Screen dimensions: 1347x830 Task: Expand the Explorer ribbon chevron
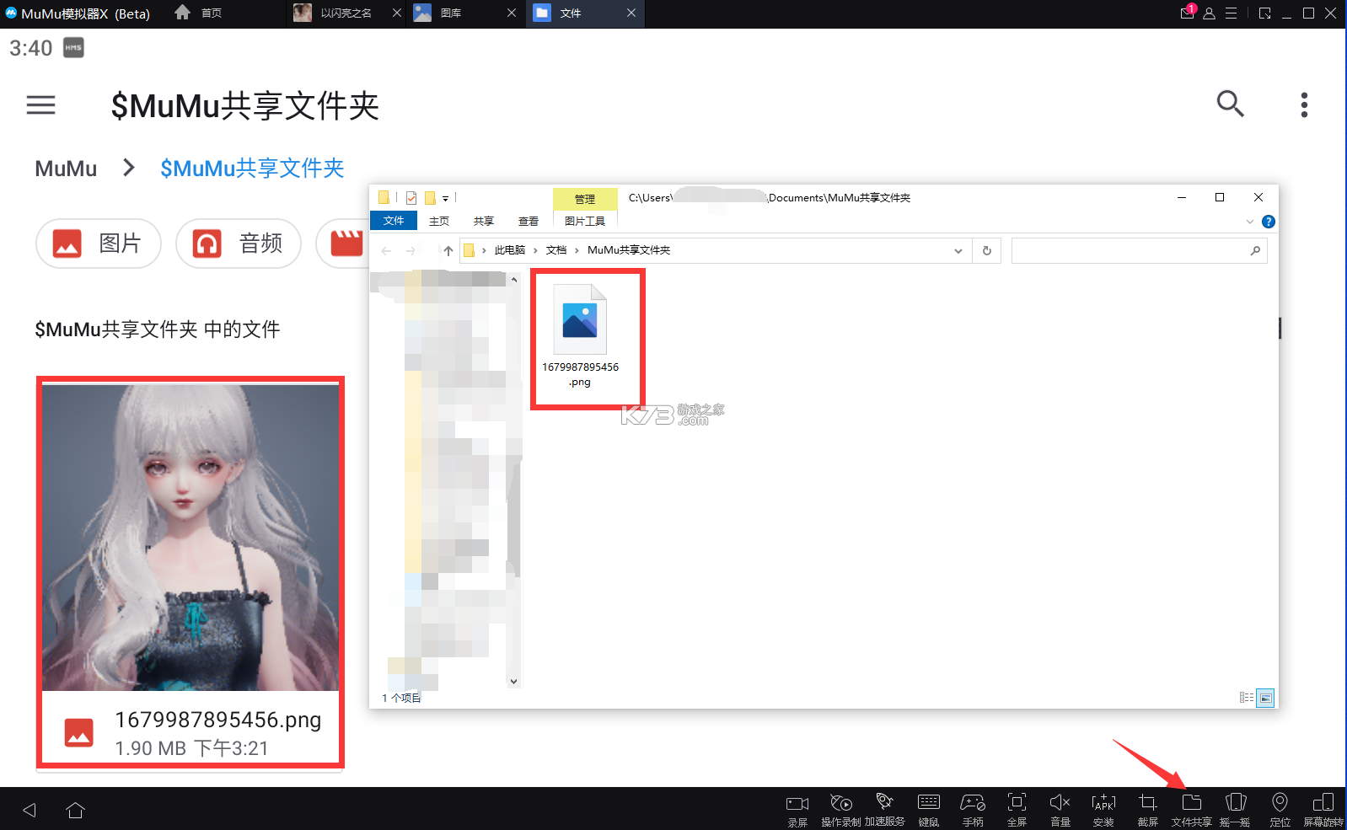tap(1249, 222)
